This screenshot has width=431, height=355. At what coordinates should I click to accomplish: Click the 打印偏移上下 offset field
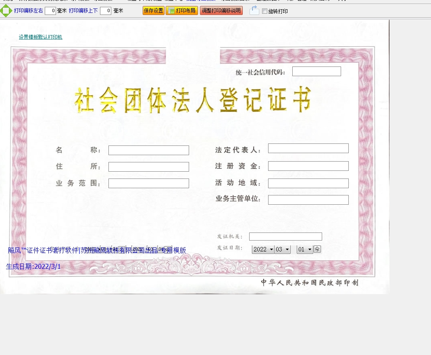pyautogui.click(x=106, y=11)
